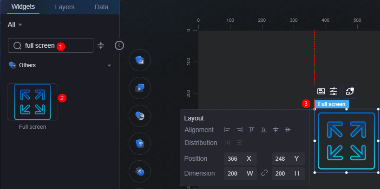Toggle the aspect ratio lock link icon
The width and height of the screenshot is (380, 189).
pos(264,173)
